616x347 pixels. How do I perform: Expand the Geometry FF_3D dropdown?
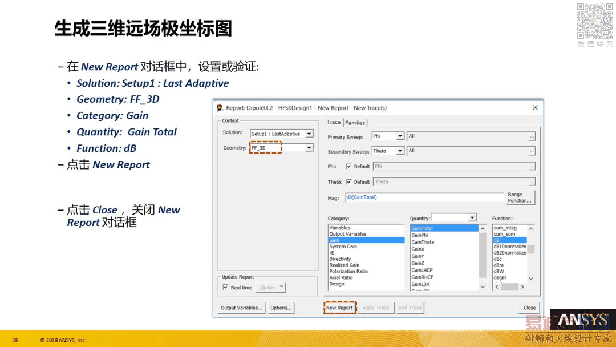coord(309,148)
